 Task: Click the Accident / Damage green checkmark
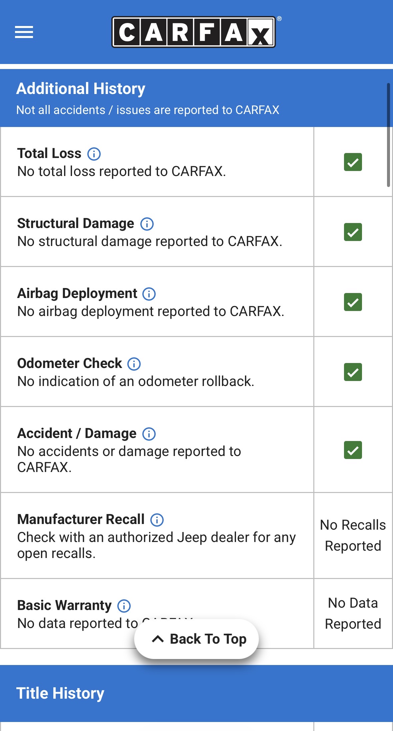click(x=353, y=450)
